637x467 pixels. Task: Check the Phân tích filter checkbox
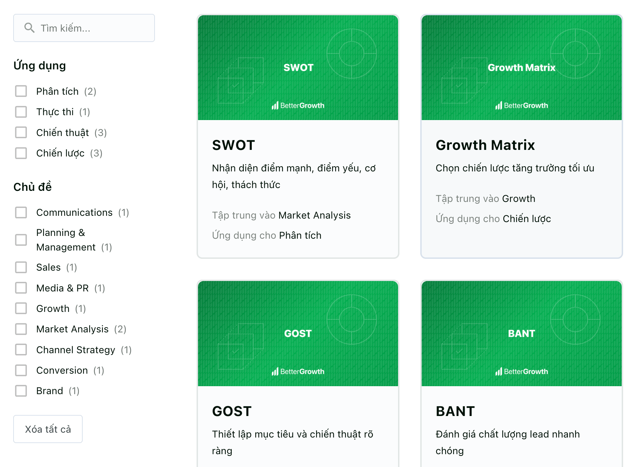tap(21, 91)
